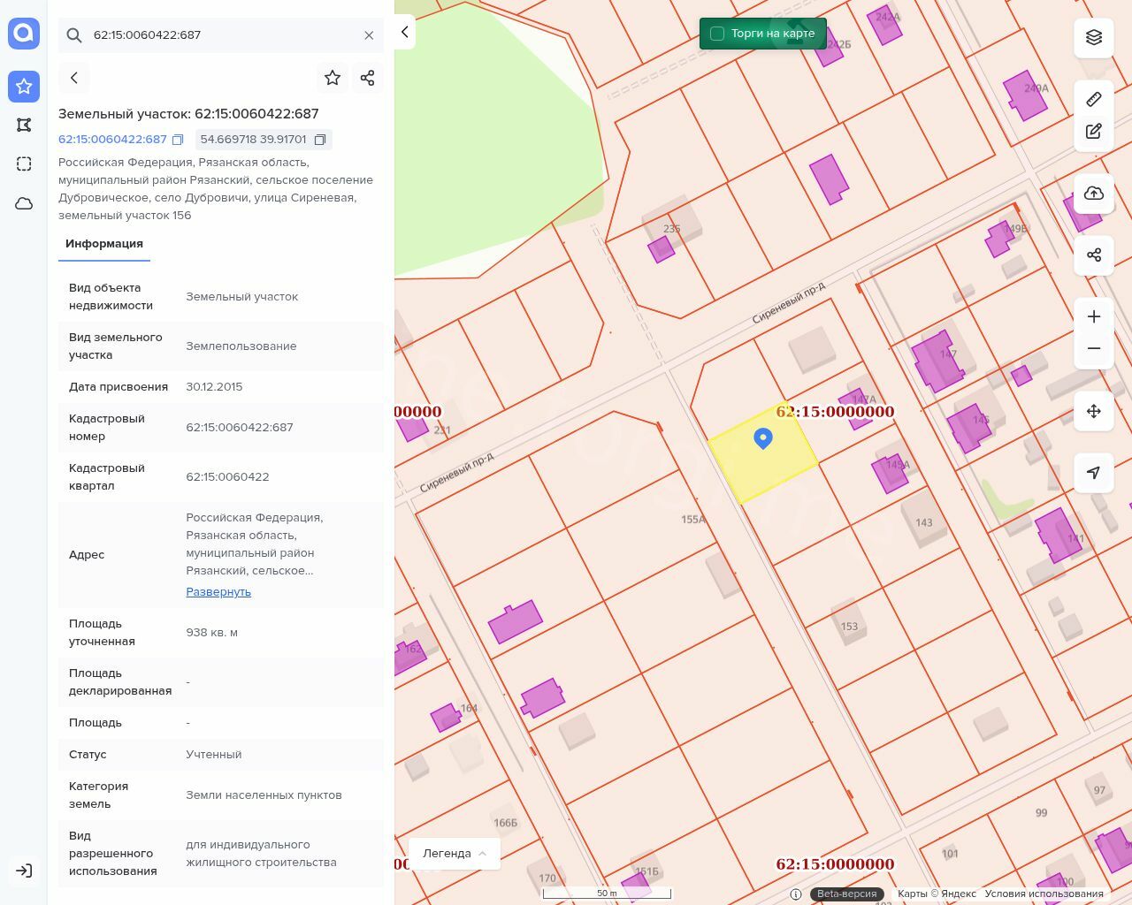The height and width of the screenshot is (905, 1132).
Task: Go back with the left arrow button
Action: point(74,78)
